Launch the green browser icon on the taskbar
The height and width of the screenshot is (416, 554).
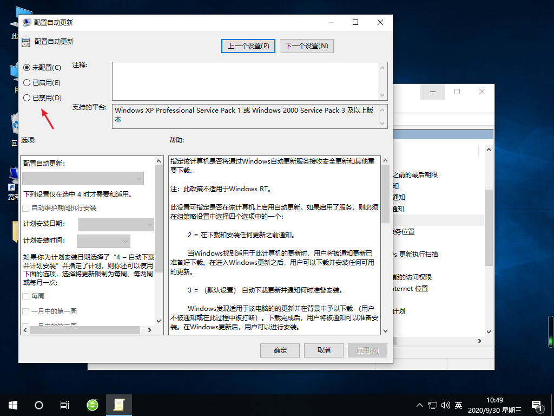click(91, 405)
